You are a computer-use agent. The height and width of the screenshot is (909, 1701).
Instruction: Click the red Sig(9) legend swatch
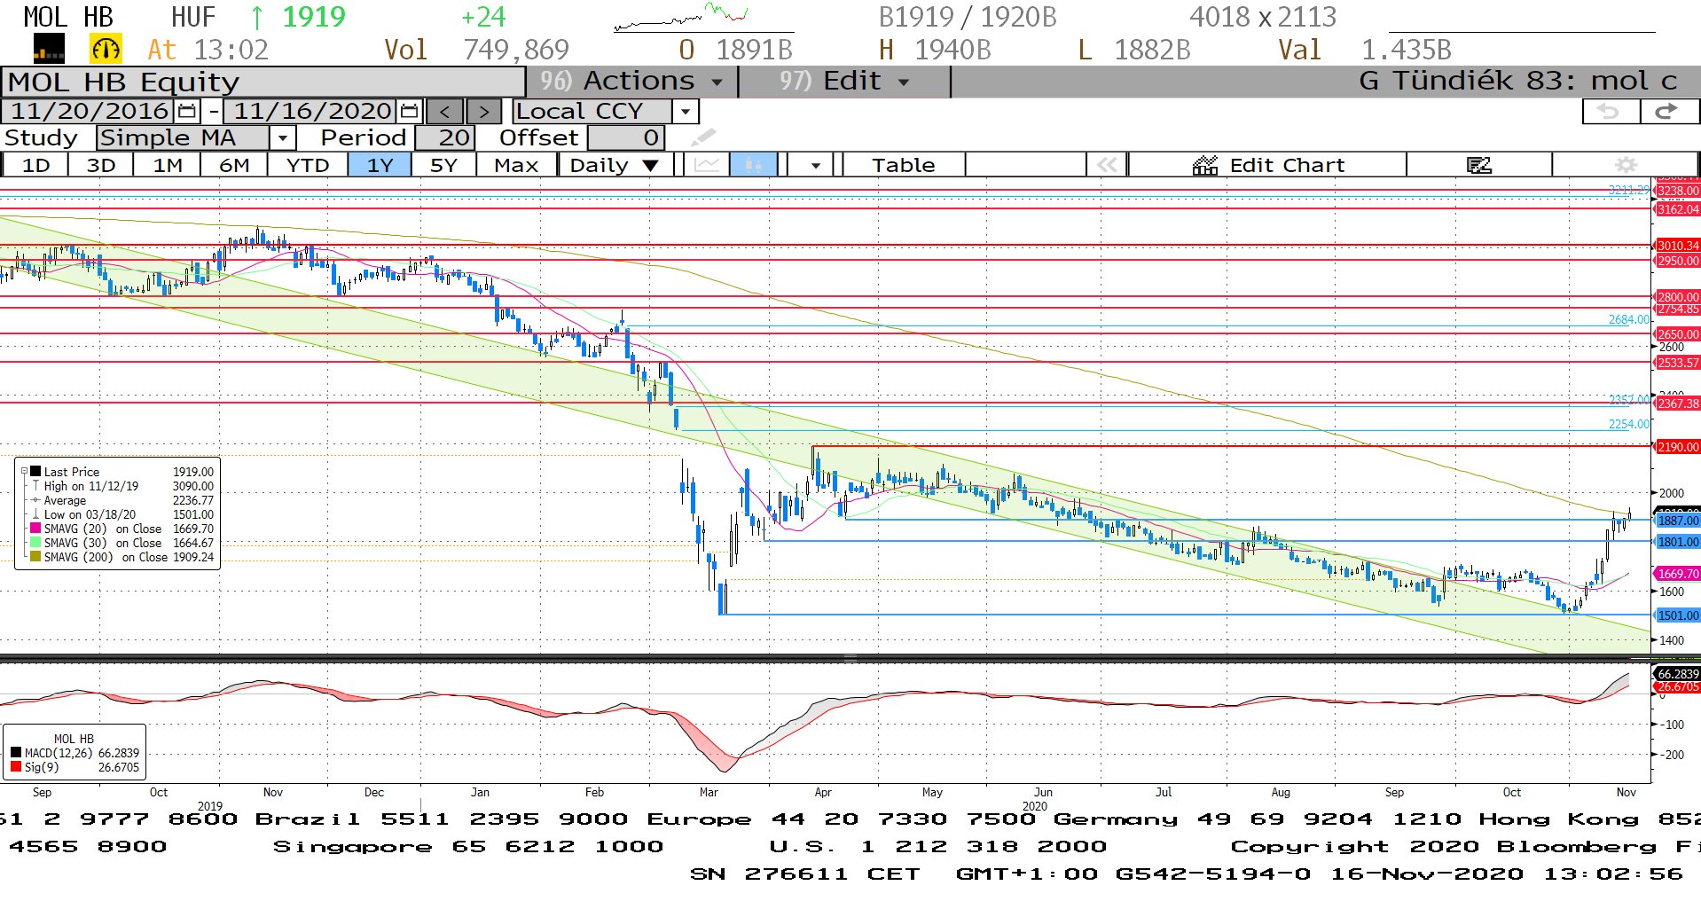16,767
